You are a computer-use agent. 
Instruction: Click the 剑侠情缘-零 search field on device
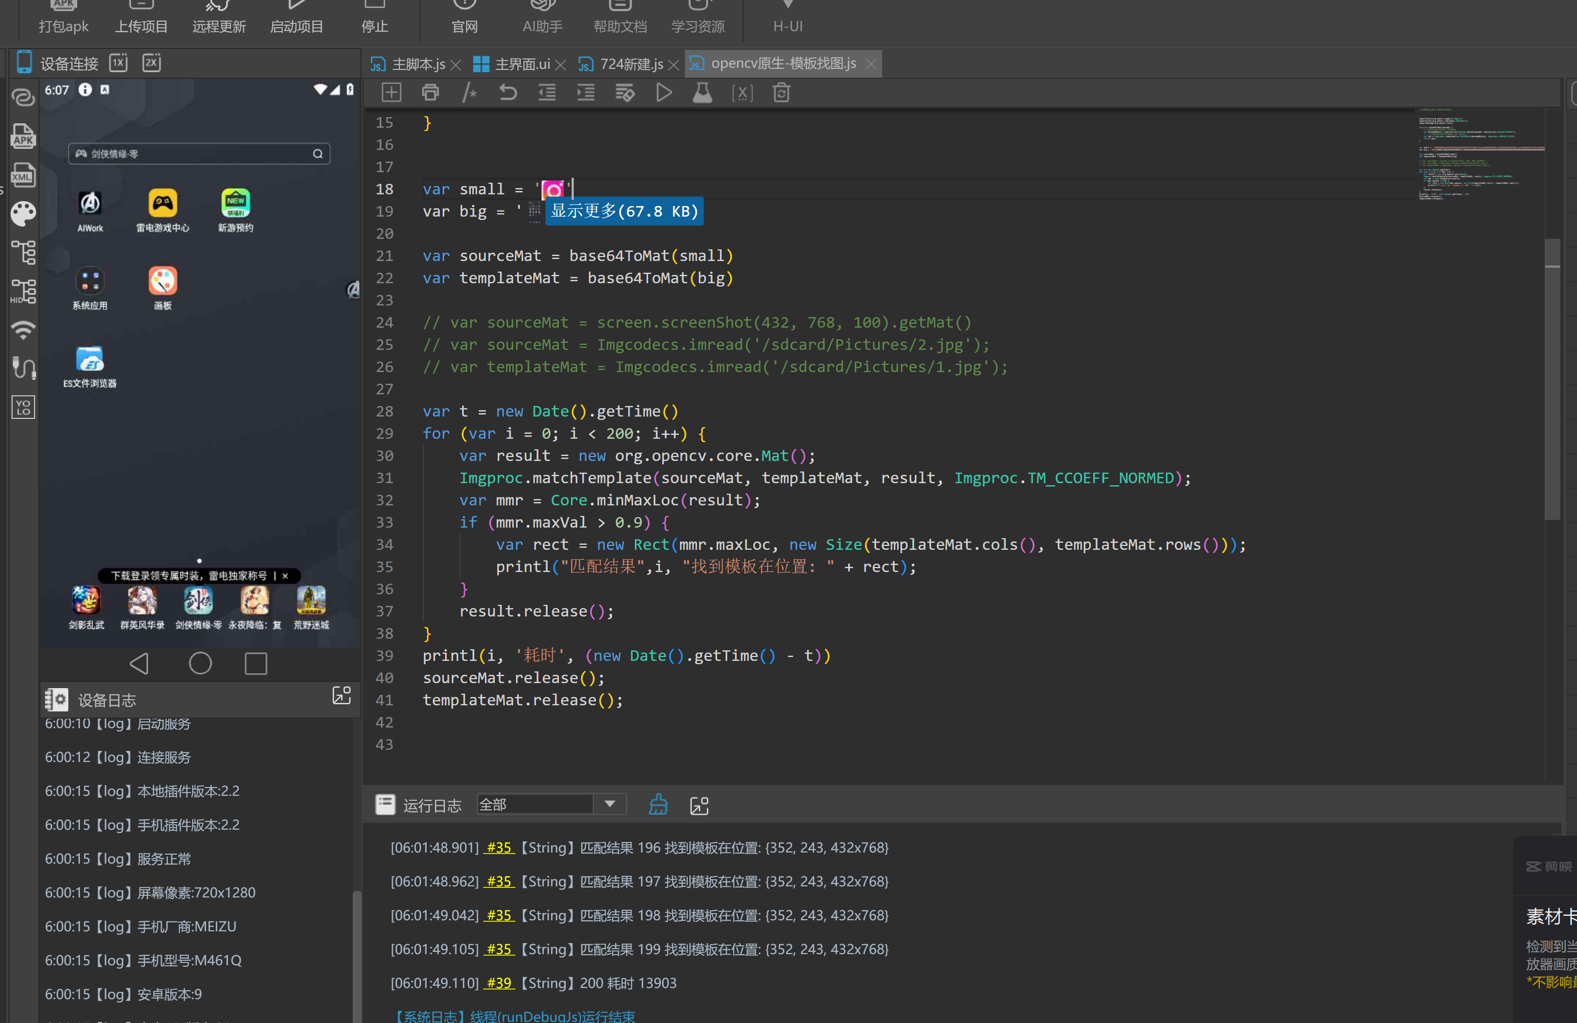pos(199,154)
